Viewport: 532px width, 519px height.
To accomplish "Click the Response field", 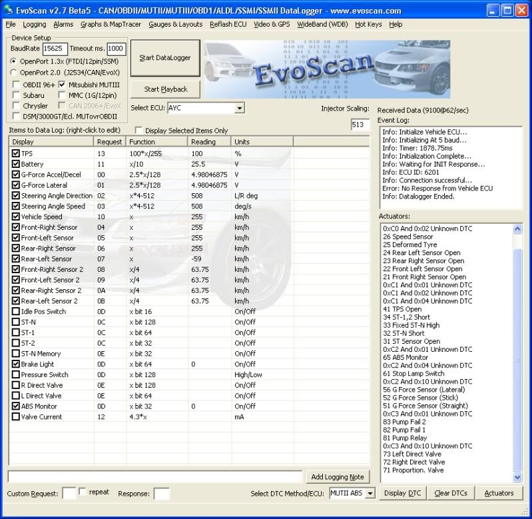I will [x=162, y=494].
